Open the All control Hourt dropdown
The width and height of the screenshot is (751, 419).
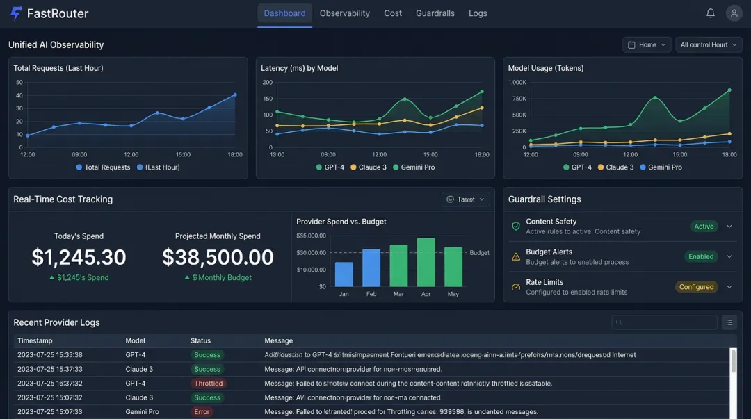tap(709, 44)
